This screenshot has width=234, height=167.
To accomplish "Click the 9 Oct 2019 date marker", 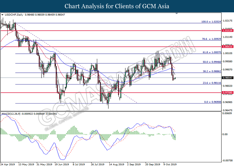I will tap(169, 164).
